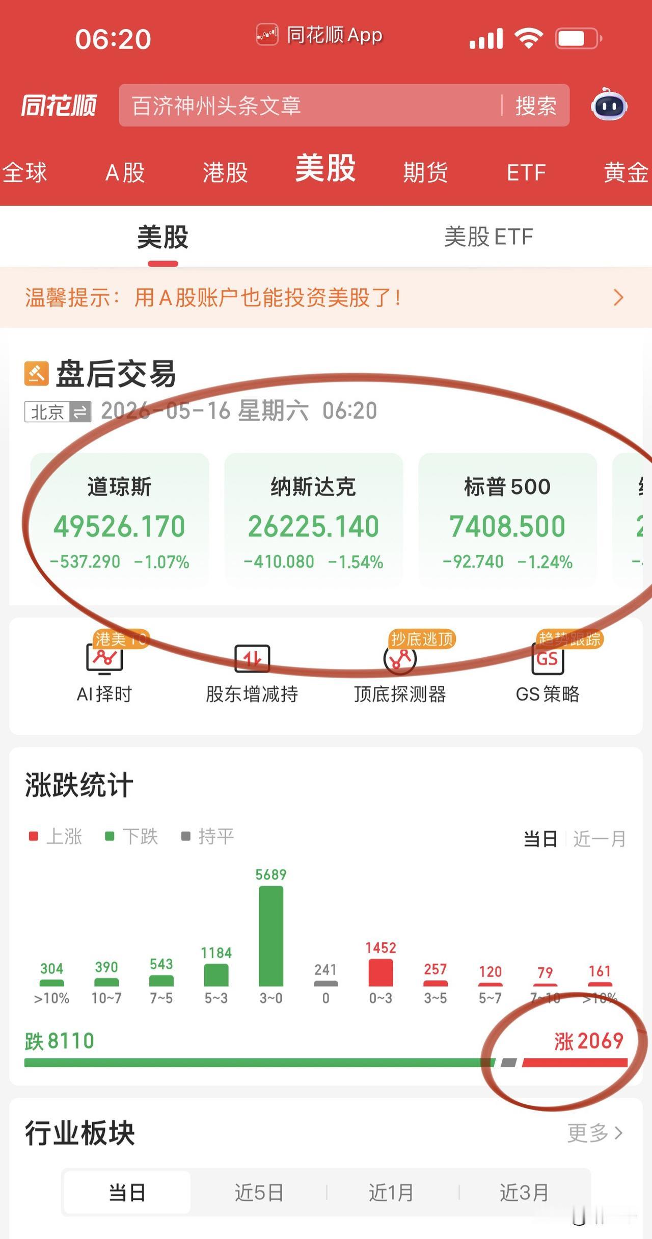
Task: Tap the 行业板块 heading
Action: pyautogui.click(x=80, y=1133)
